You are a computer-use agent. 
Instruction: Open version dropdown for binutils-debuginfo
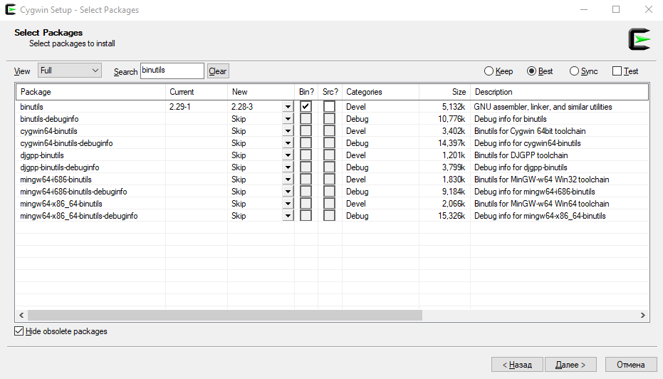click(x=288, y=119)
